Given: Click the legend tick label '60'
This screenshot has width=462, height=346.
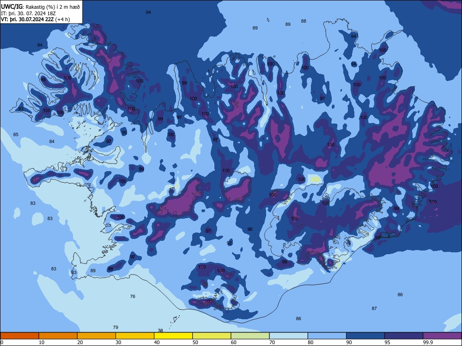Looking at the screenshot, I should [x=234, y=342].
